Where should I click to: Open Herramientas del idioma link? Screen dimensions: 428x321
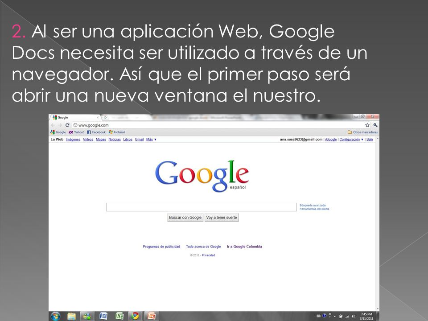314,209
